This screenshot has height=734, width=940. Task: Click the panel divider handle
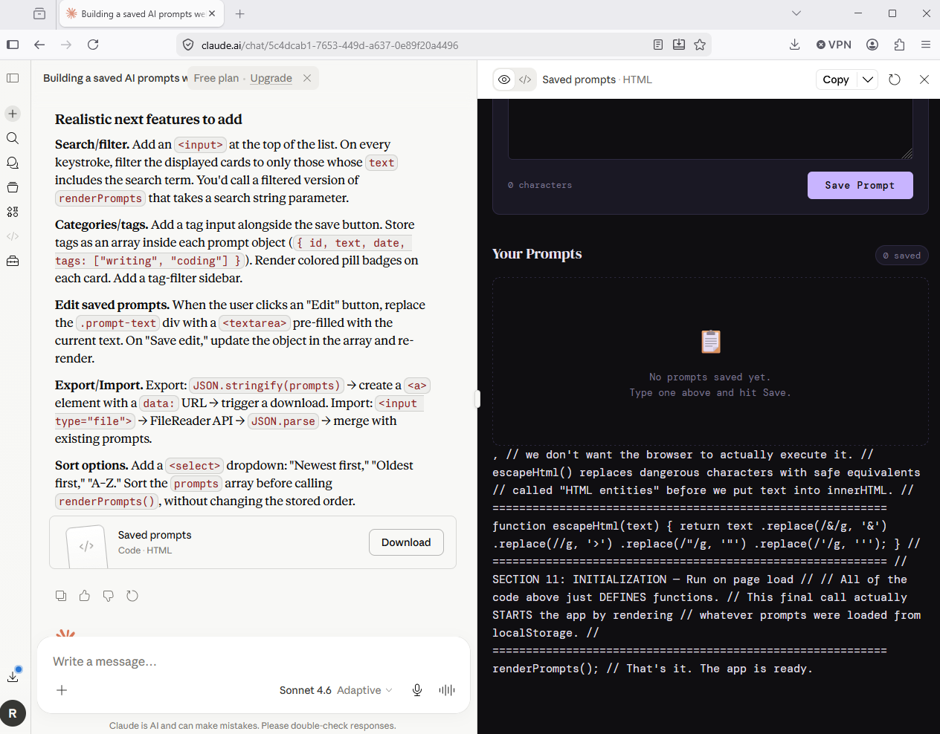(477, 399)
